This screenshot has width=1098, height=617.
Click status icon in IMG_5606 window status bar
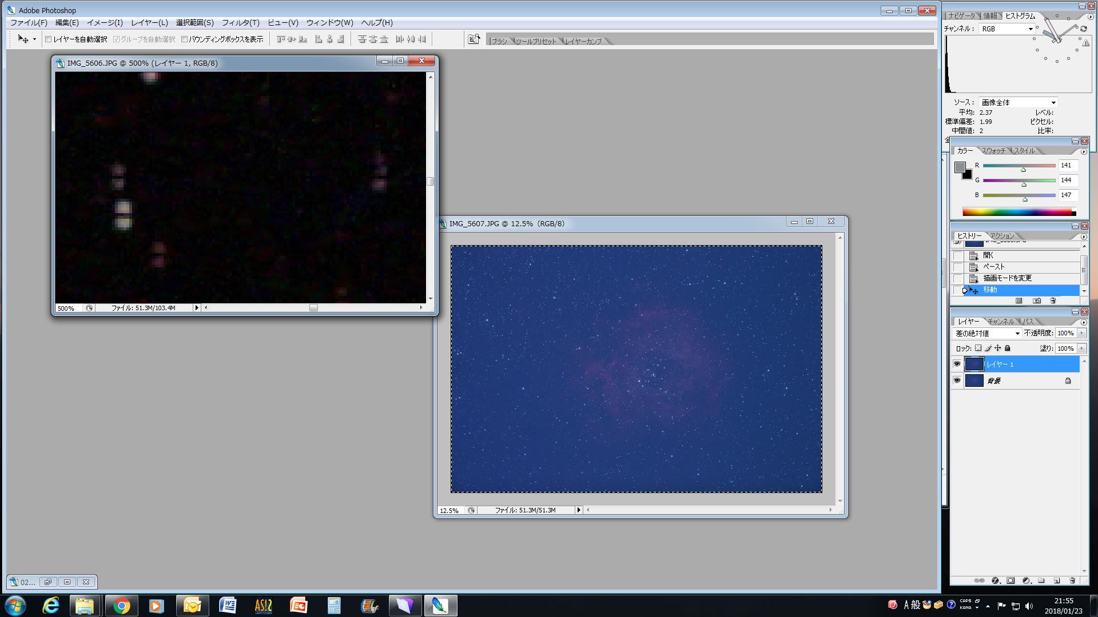pos(89,308)
